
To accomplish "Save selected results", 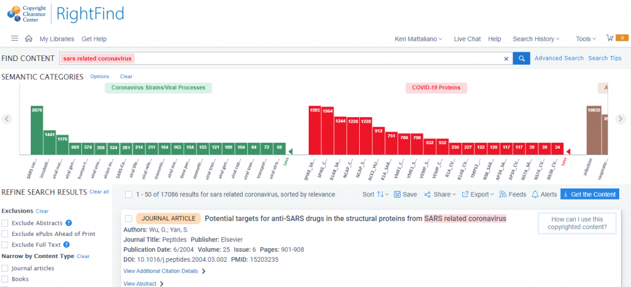I will coord(405,194).
